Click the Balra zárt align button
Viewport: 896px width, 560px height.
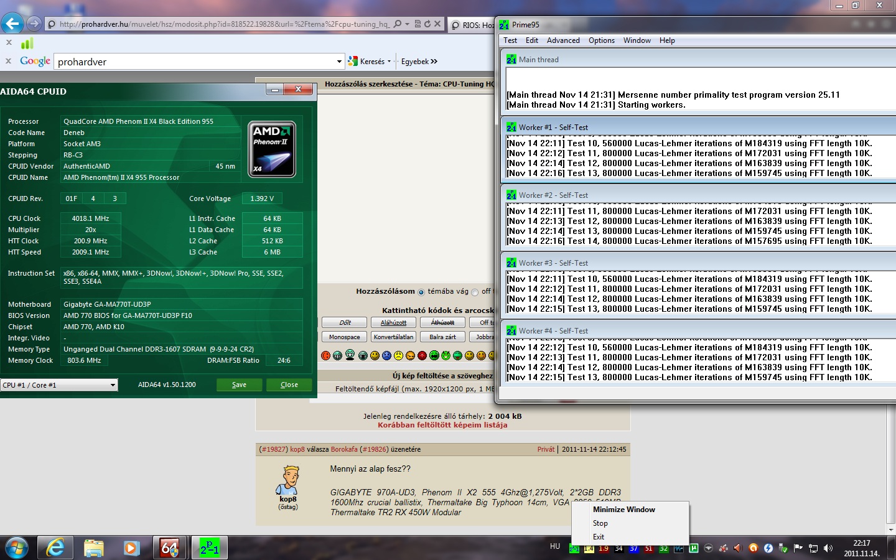442,337
